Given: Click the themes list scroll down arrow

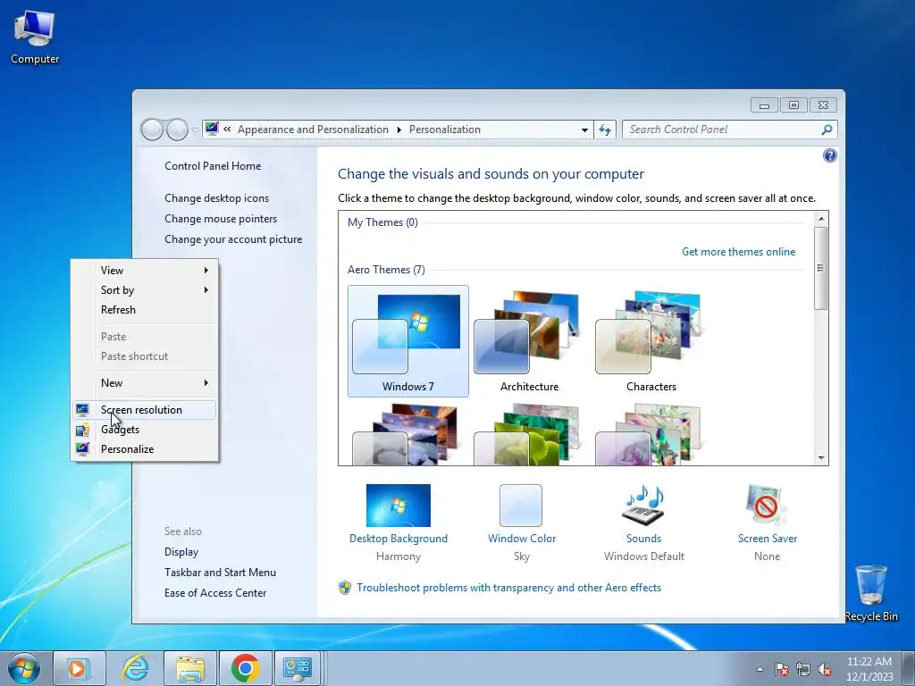Looking at the screenshot, I should click(821, 458).
